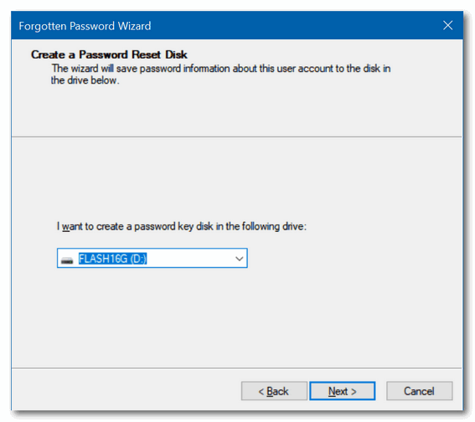Click the small gray flash drive glyph
The width and height of the screenshot is (475, 422).
67,260
